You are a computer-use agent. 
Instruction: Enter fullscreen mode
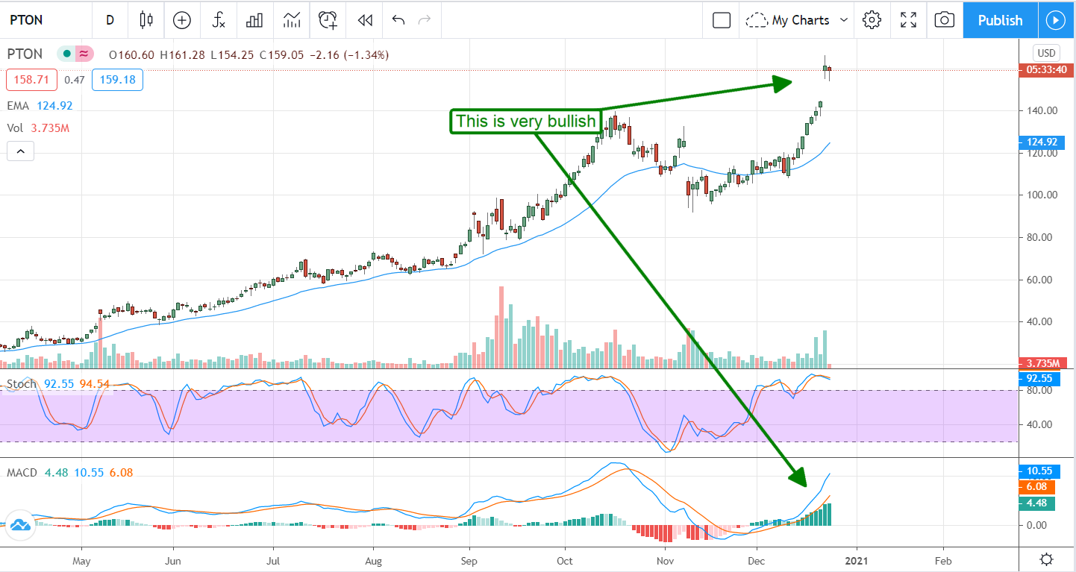pyautogui.click(x=908, y=20)
